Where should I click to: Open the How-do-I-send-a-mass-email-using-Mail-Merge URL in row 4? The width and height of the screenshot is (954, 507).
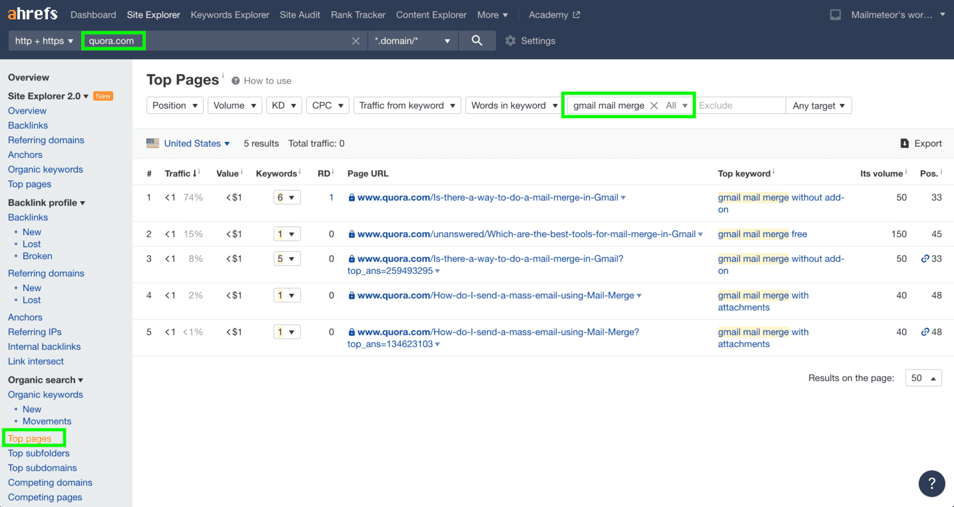[x=496, y=295]
